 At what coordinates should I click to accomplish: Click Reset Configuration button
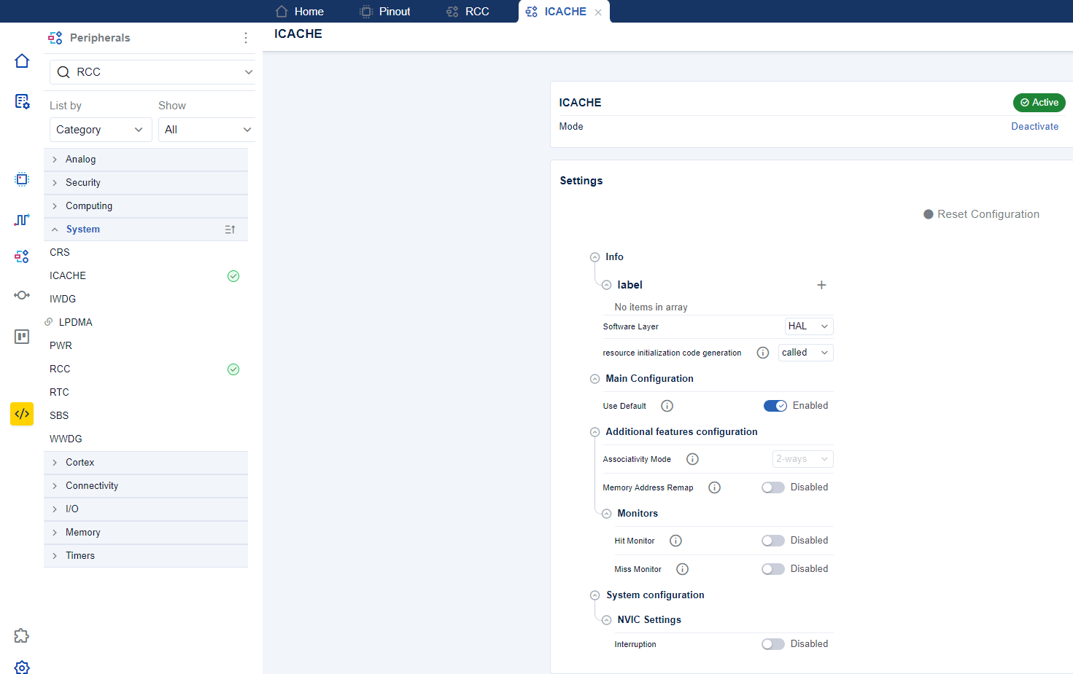point(981,214)
